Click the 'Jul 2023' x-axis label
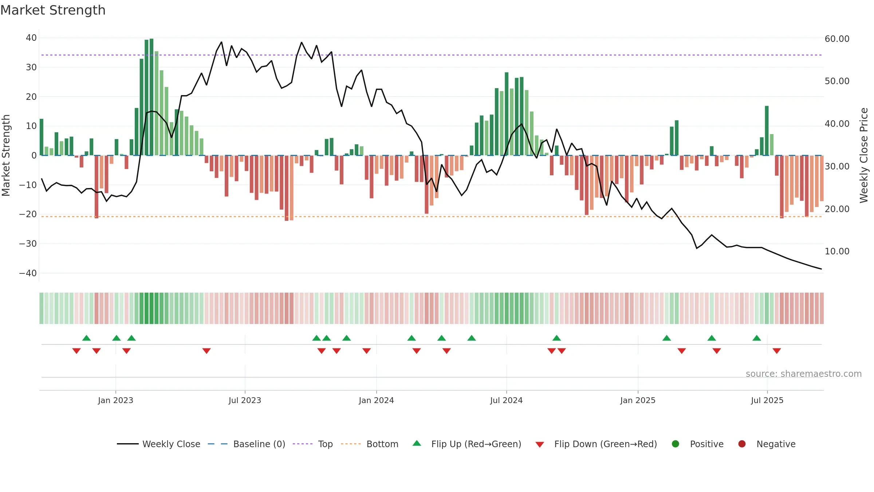The height and width of the screenshot is (492, 874). 245,400
